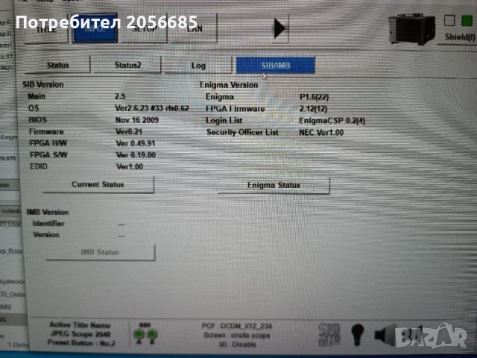Click the BIOS date Nov 16 2009
This screenshot has height=358, width=477.
click(x=137, y=120)
